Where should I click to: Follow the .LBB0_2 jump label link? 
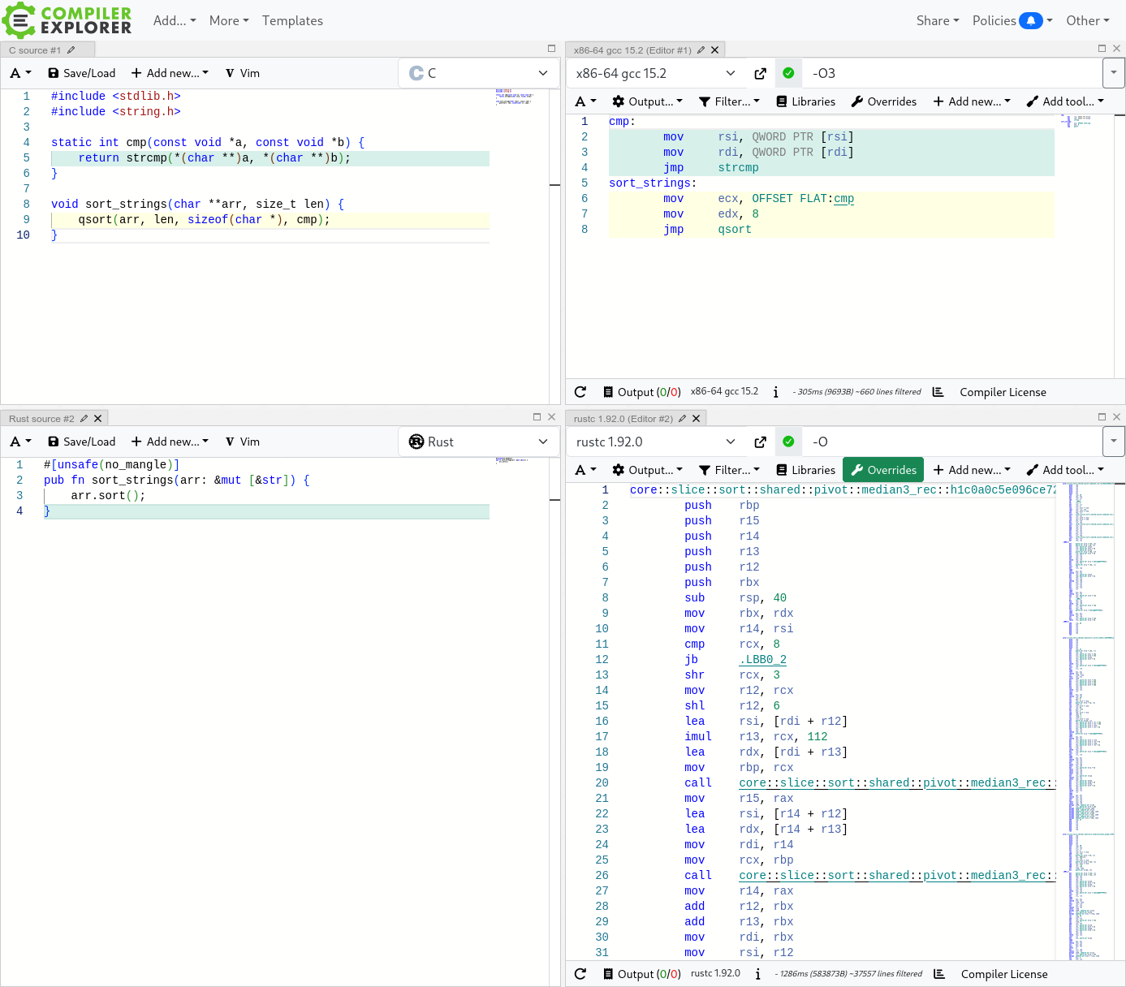(x=762, y=660)
